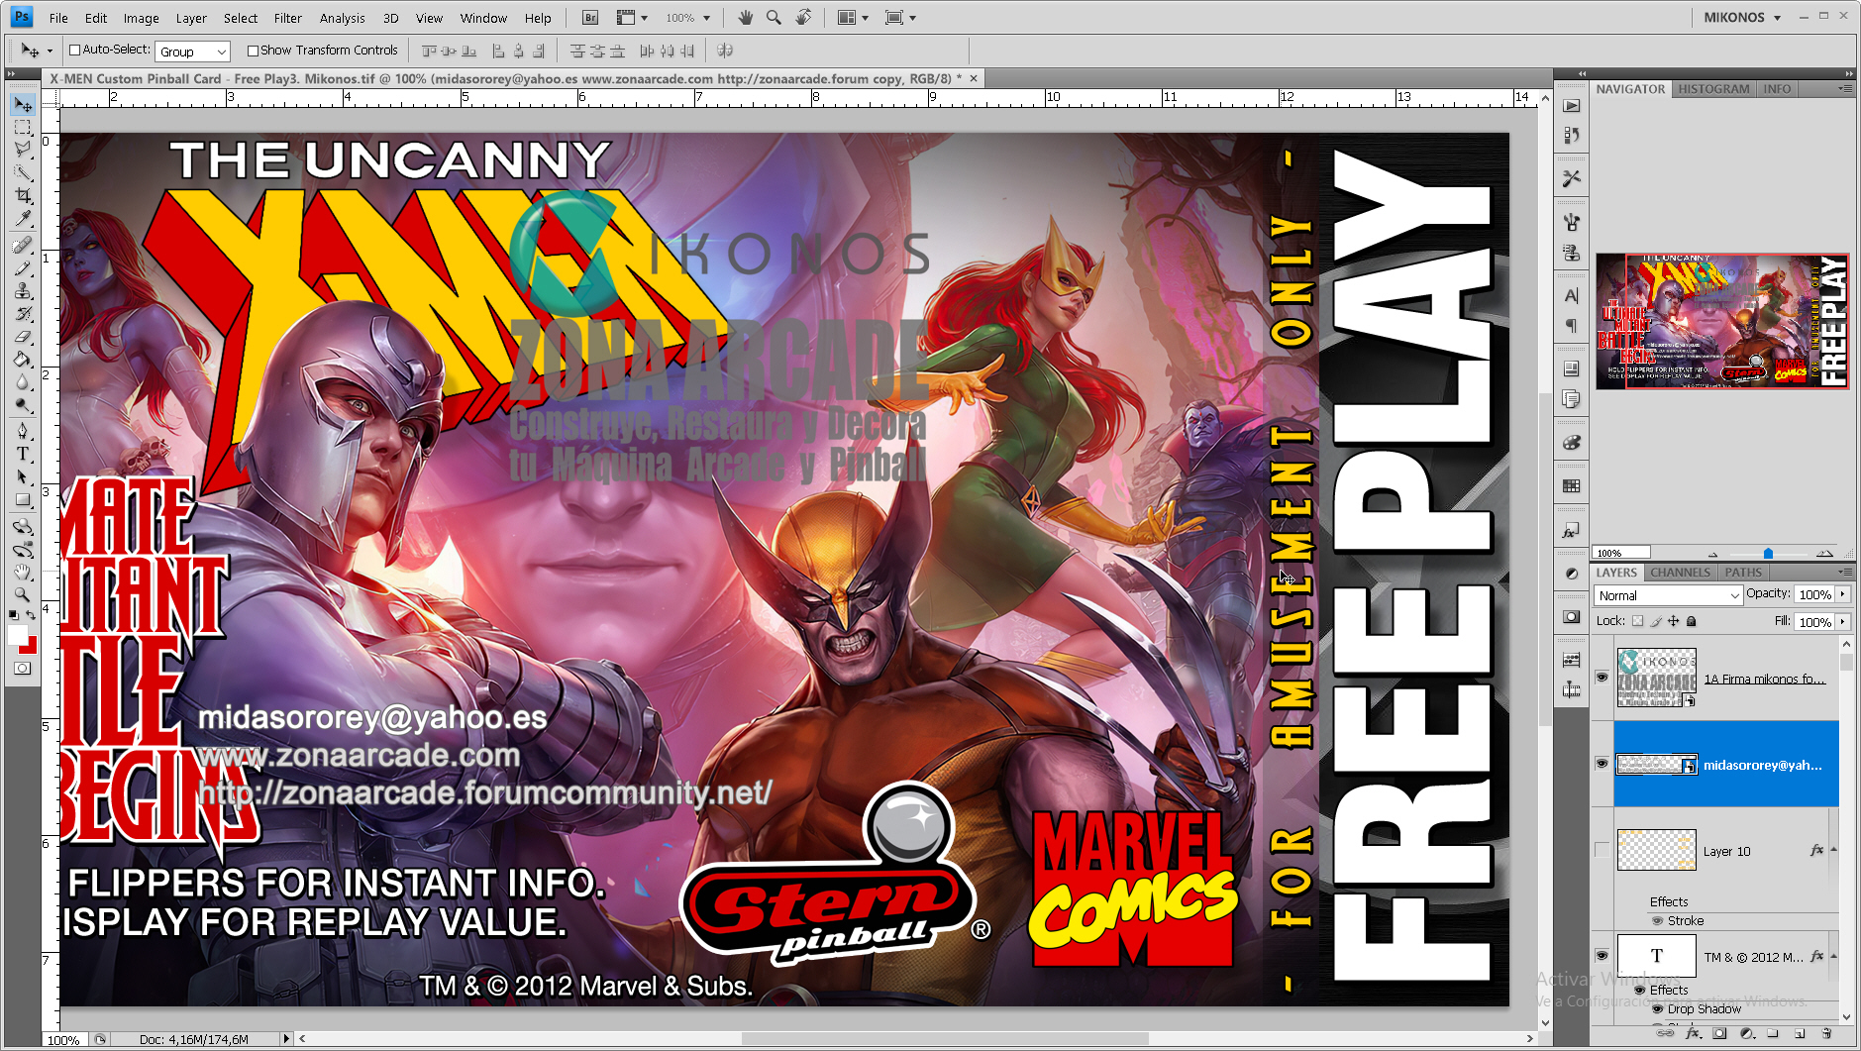Select the Rectangular Marquee tool
Image resolution: width=1861 pixels, height=1051 pixels.
(23, 128)
